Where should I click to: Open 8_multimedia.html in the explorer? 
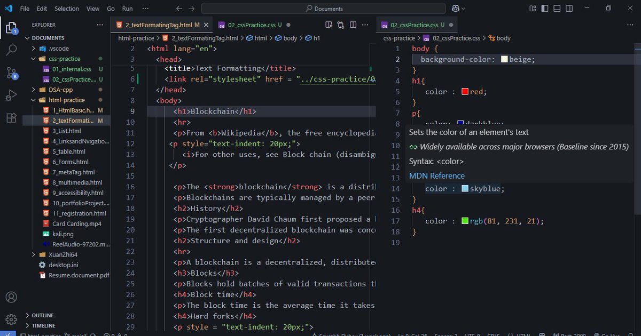point(77,182)
